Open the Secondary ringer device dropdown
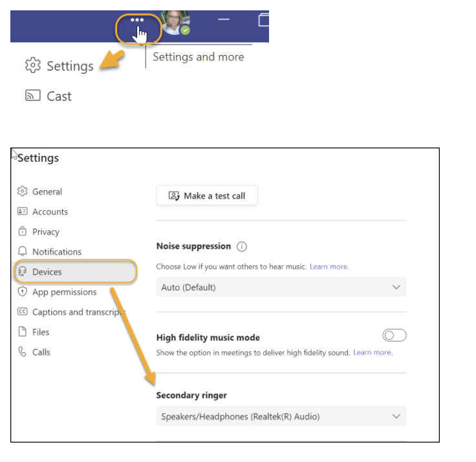This screenshot has width=476, height=462. pos(281,417)
